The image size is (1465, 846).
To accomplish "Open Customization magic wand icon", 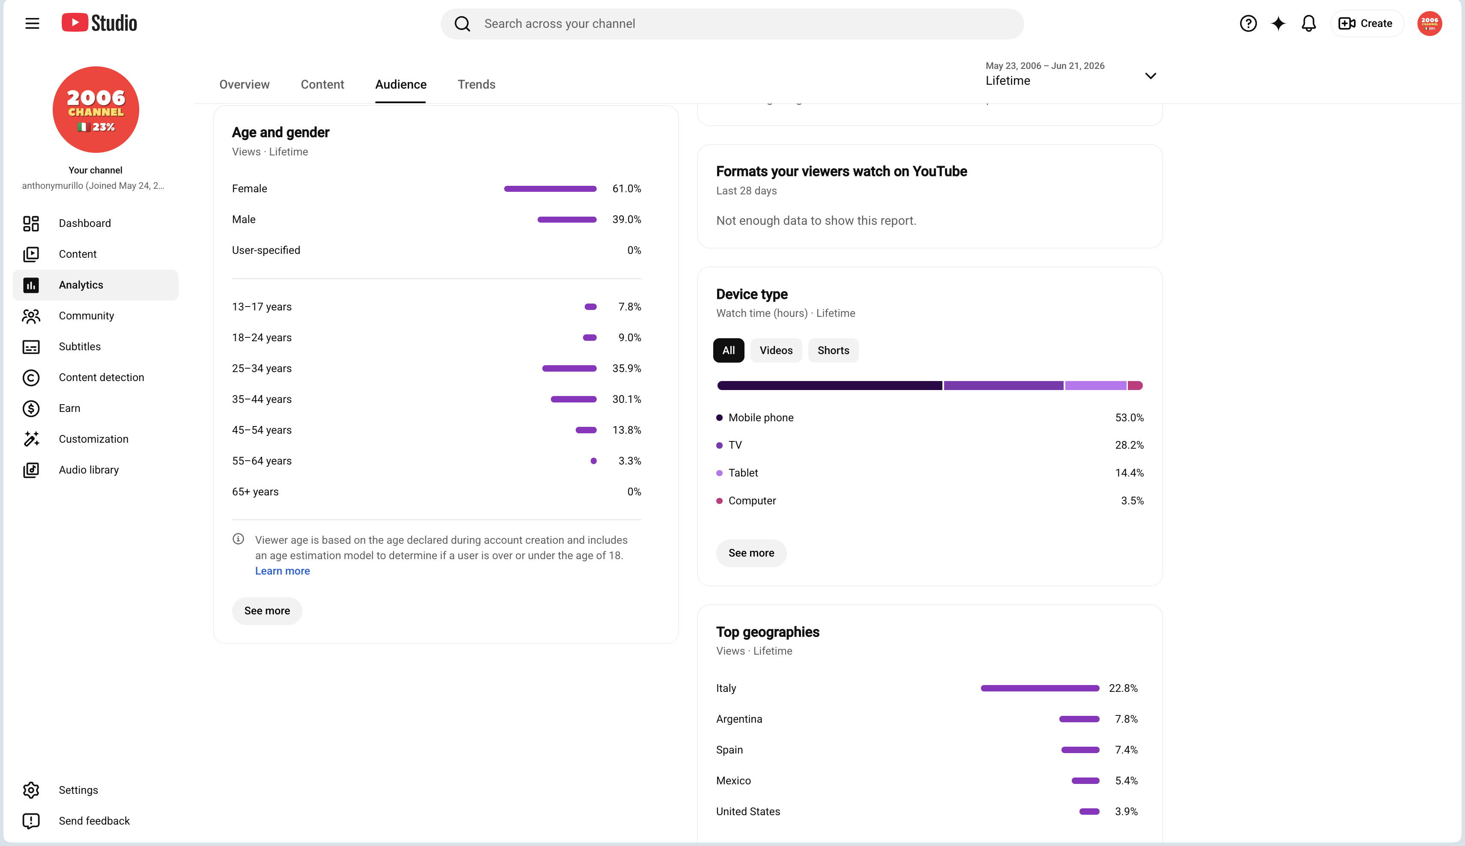I will [31, 439].
